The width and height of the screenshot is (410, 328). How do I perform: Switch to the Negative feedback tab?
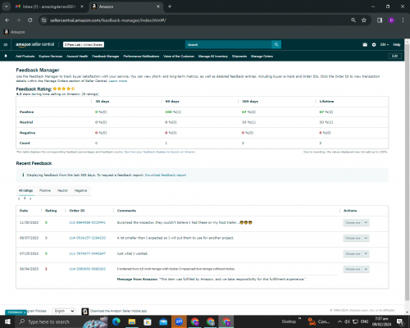tap(80, 190)
